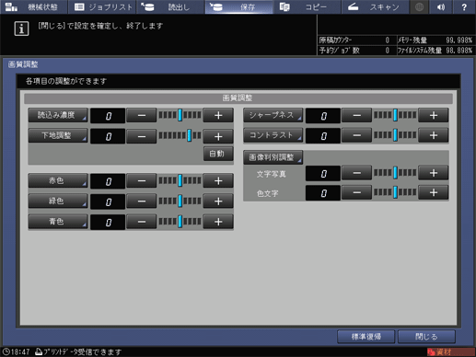This screenshot has height=357, width=476.
Task: Reset settings with 標準復帰 button
Action: pyautogui.click(x=366, y=337)
